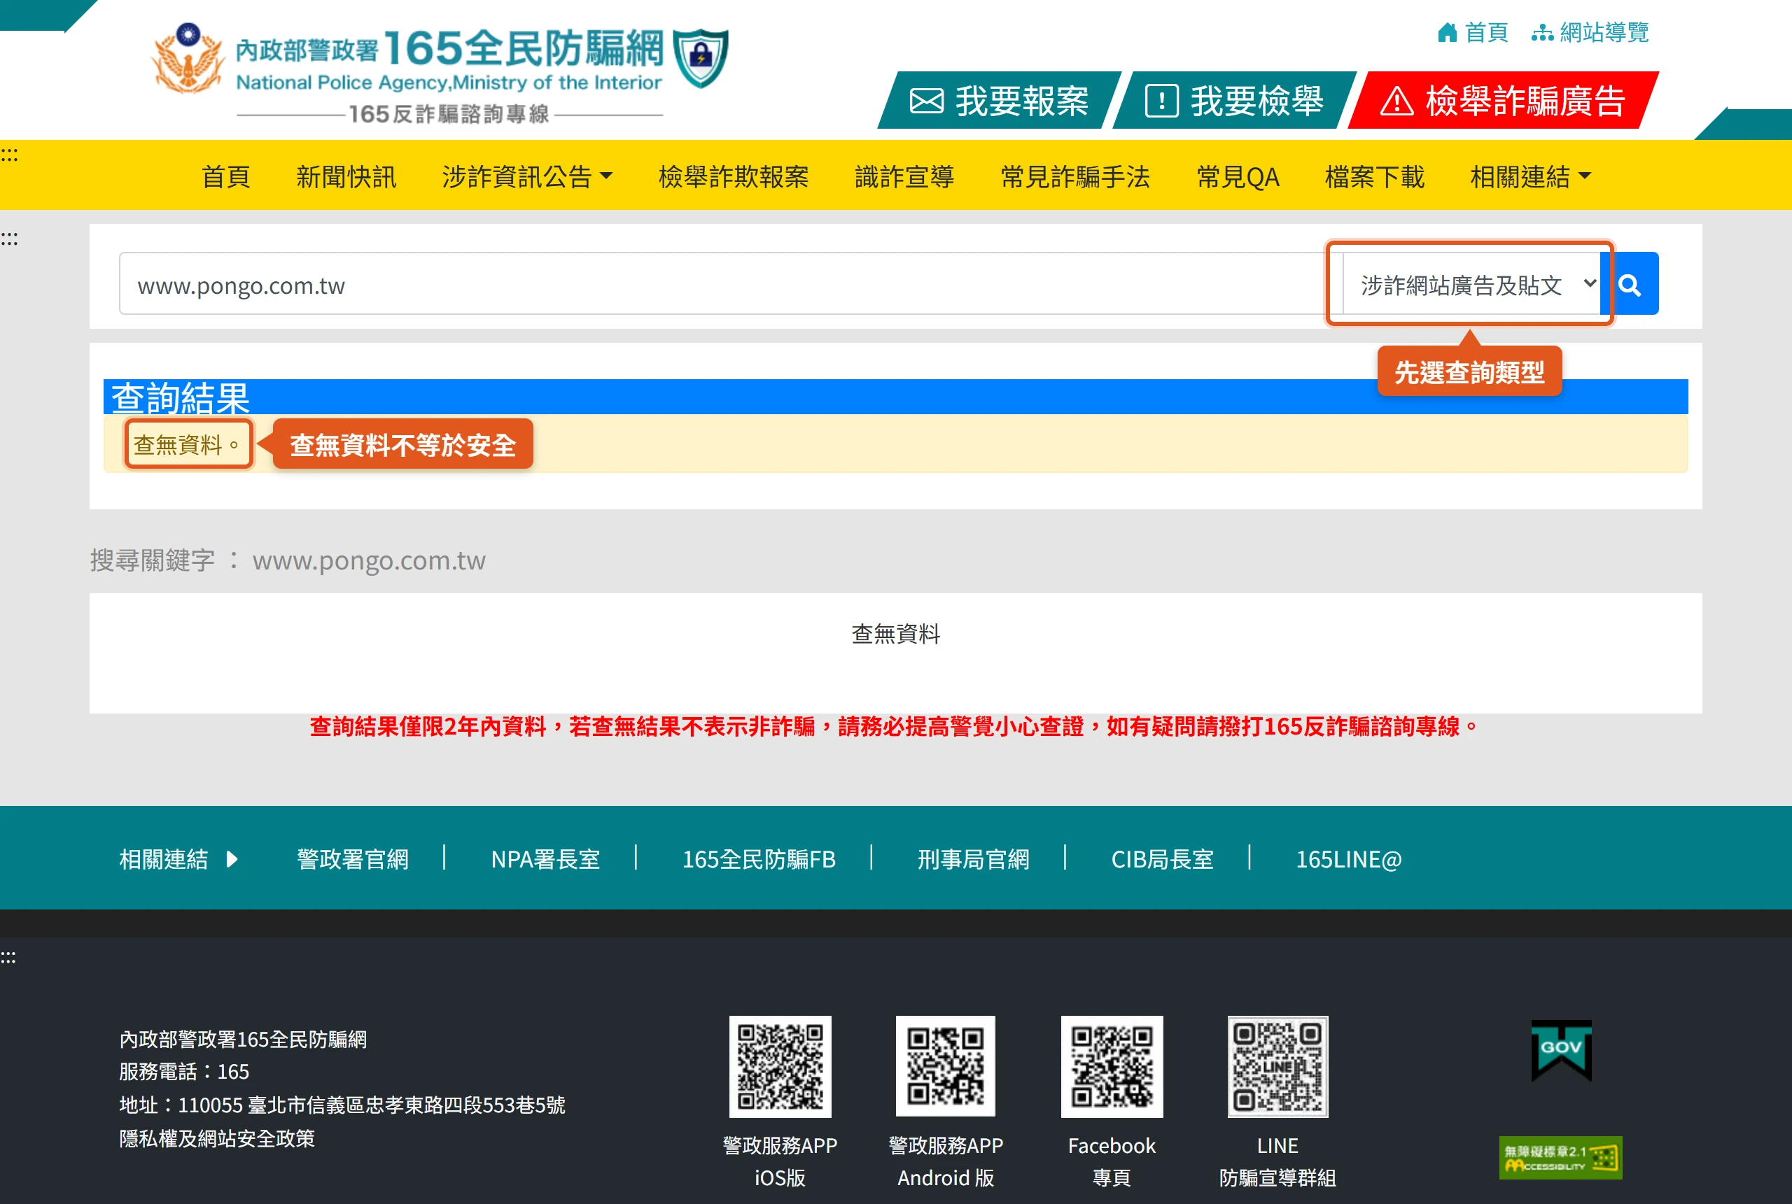The width and height of the screenshot is (1792, 1204).
Task: Click the 警政服務APP Android版 QR code
Action: [x=946, y=1067]
